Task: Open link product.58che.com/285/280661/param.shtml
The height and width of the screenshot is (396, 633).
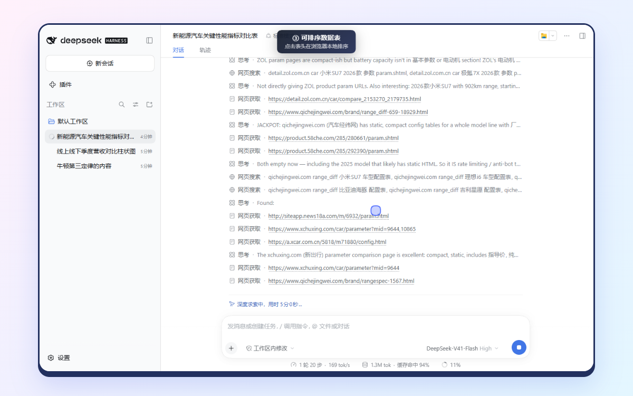Action: (333, 138)
